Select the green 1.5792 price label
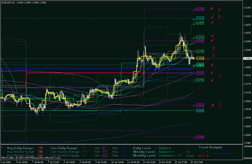 click(200, 80)
